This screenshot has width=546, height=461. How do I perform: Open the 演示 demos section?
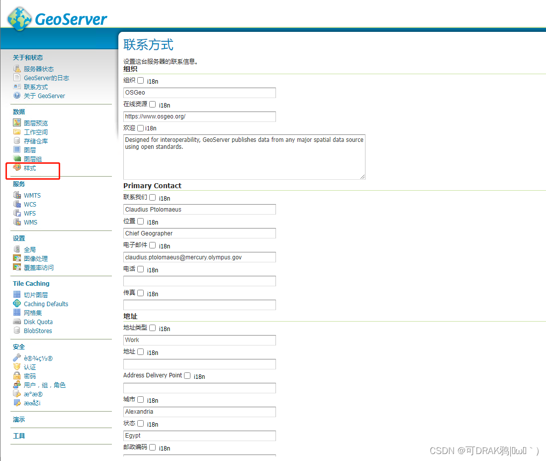[x=18, y=419]
